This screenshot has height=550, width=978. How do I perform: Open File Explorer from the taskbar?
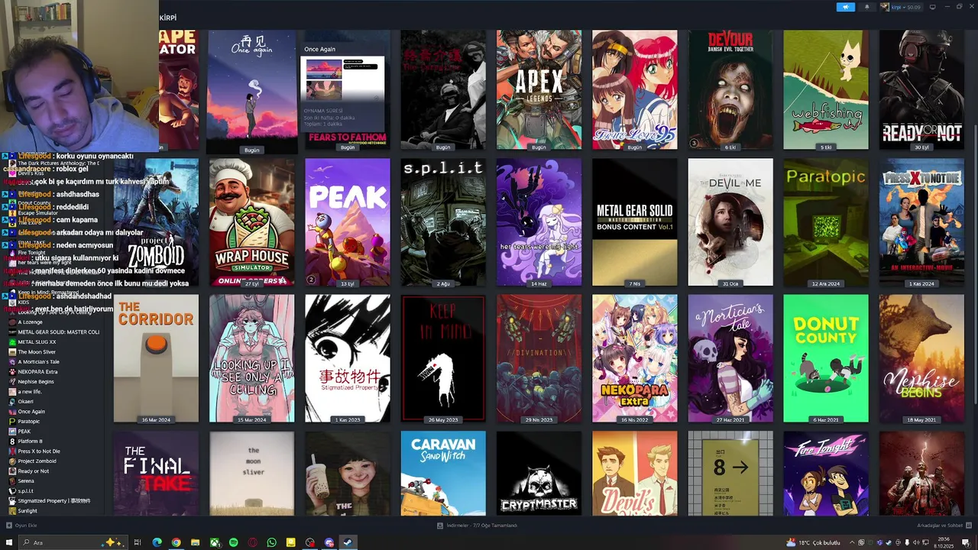(195, 542)
